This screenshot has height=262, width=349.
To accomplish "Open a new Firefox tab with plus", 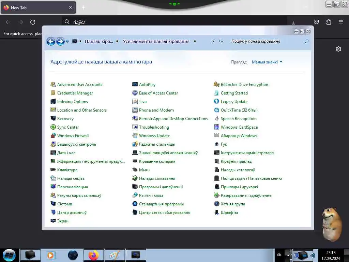I will click(x=84, y=8).
